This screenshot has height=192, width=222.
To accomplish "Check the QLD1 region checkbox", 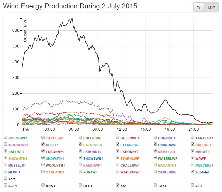I will click(x=80, y=185).
